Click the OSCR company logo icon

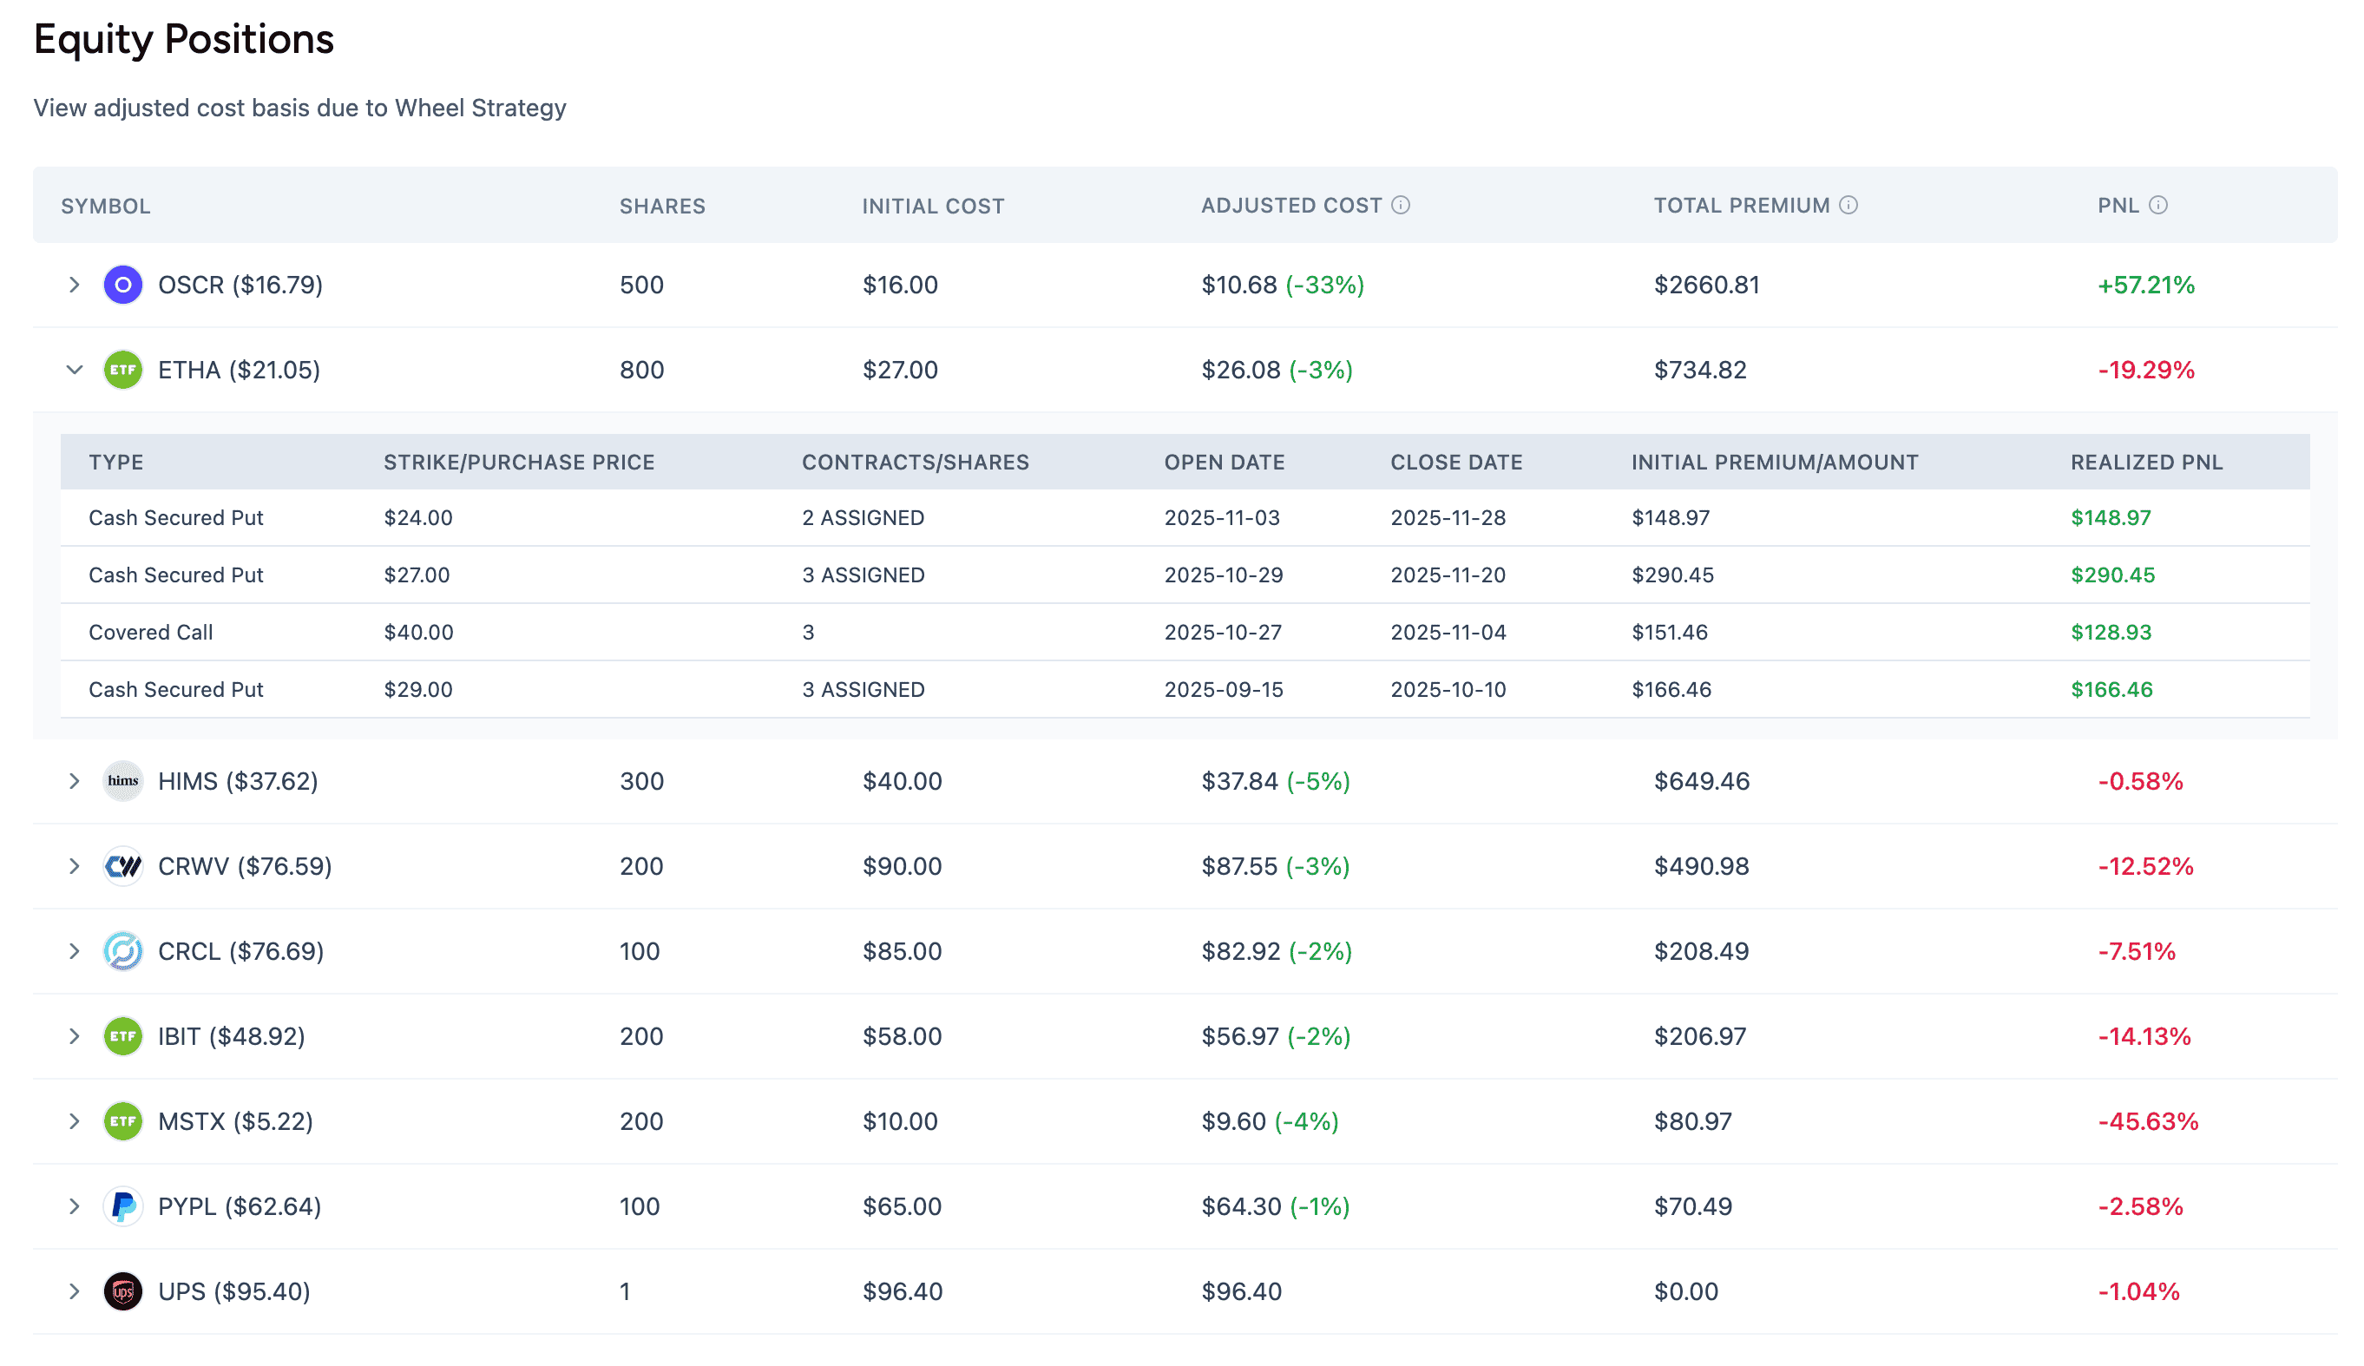click(122, 285)
